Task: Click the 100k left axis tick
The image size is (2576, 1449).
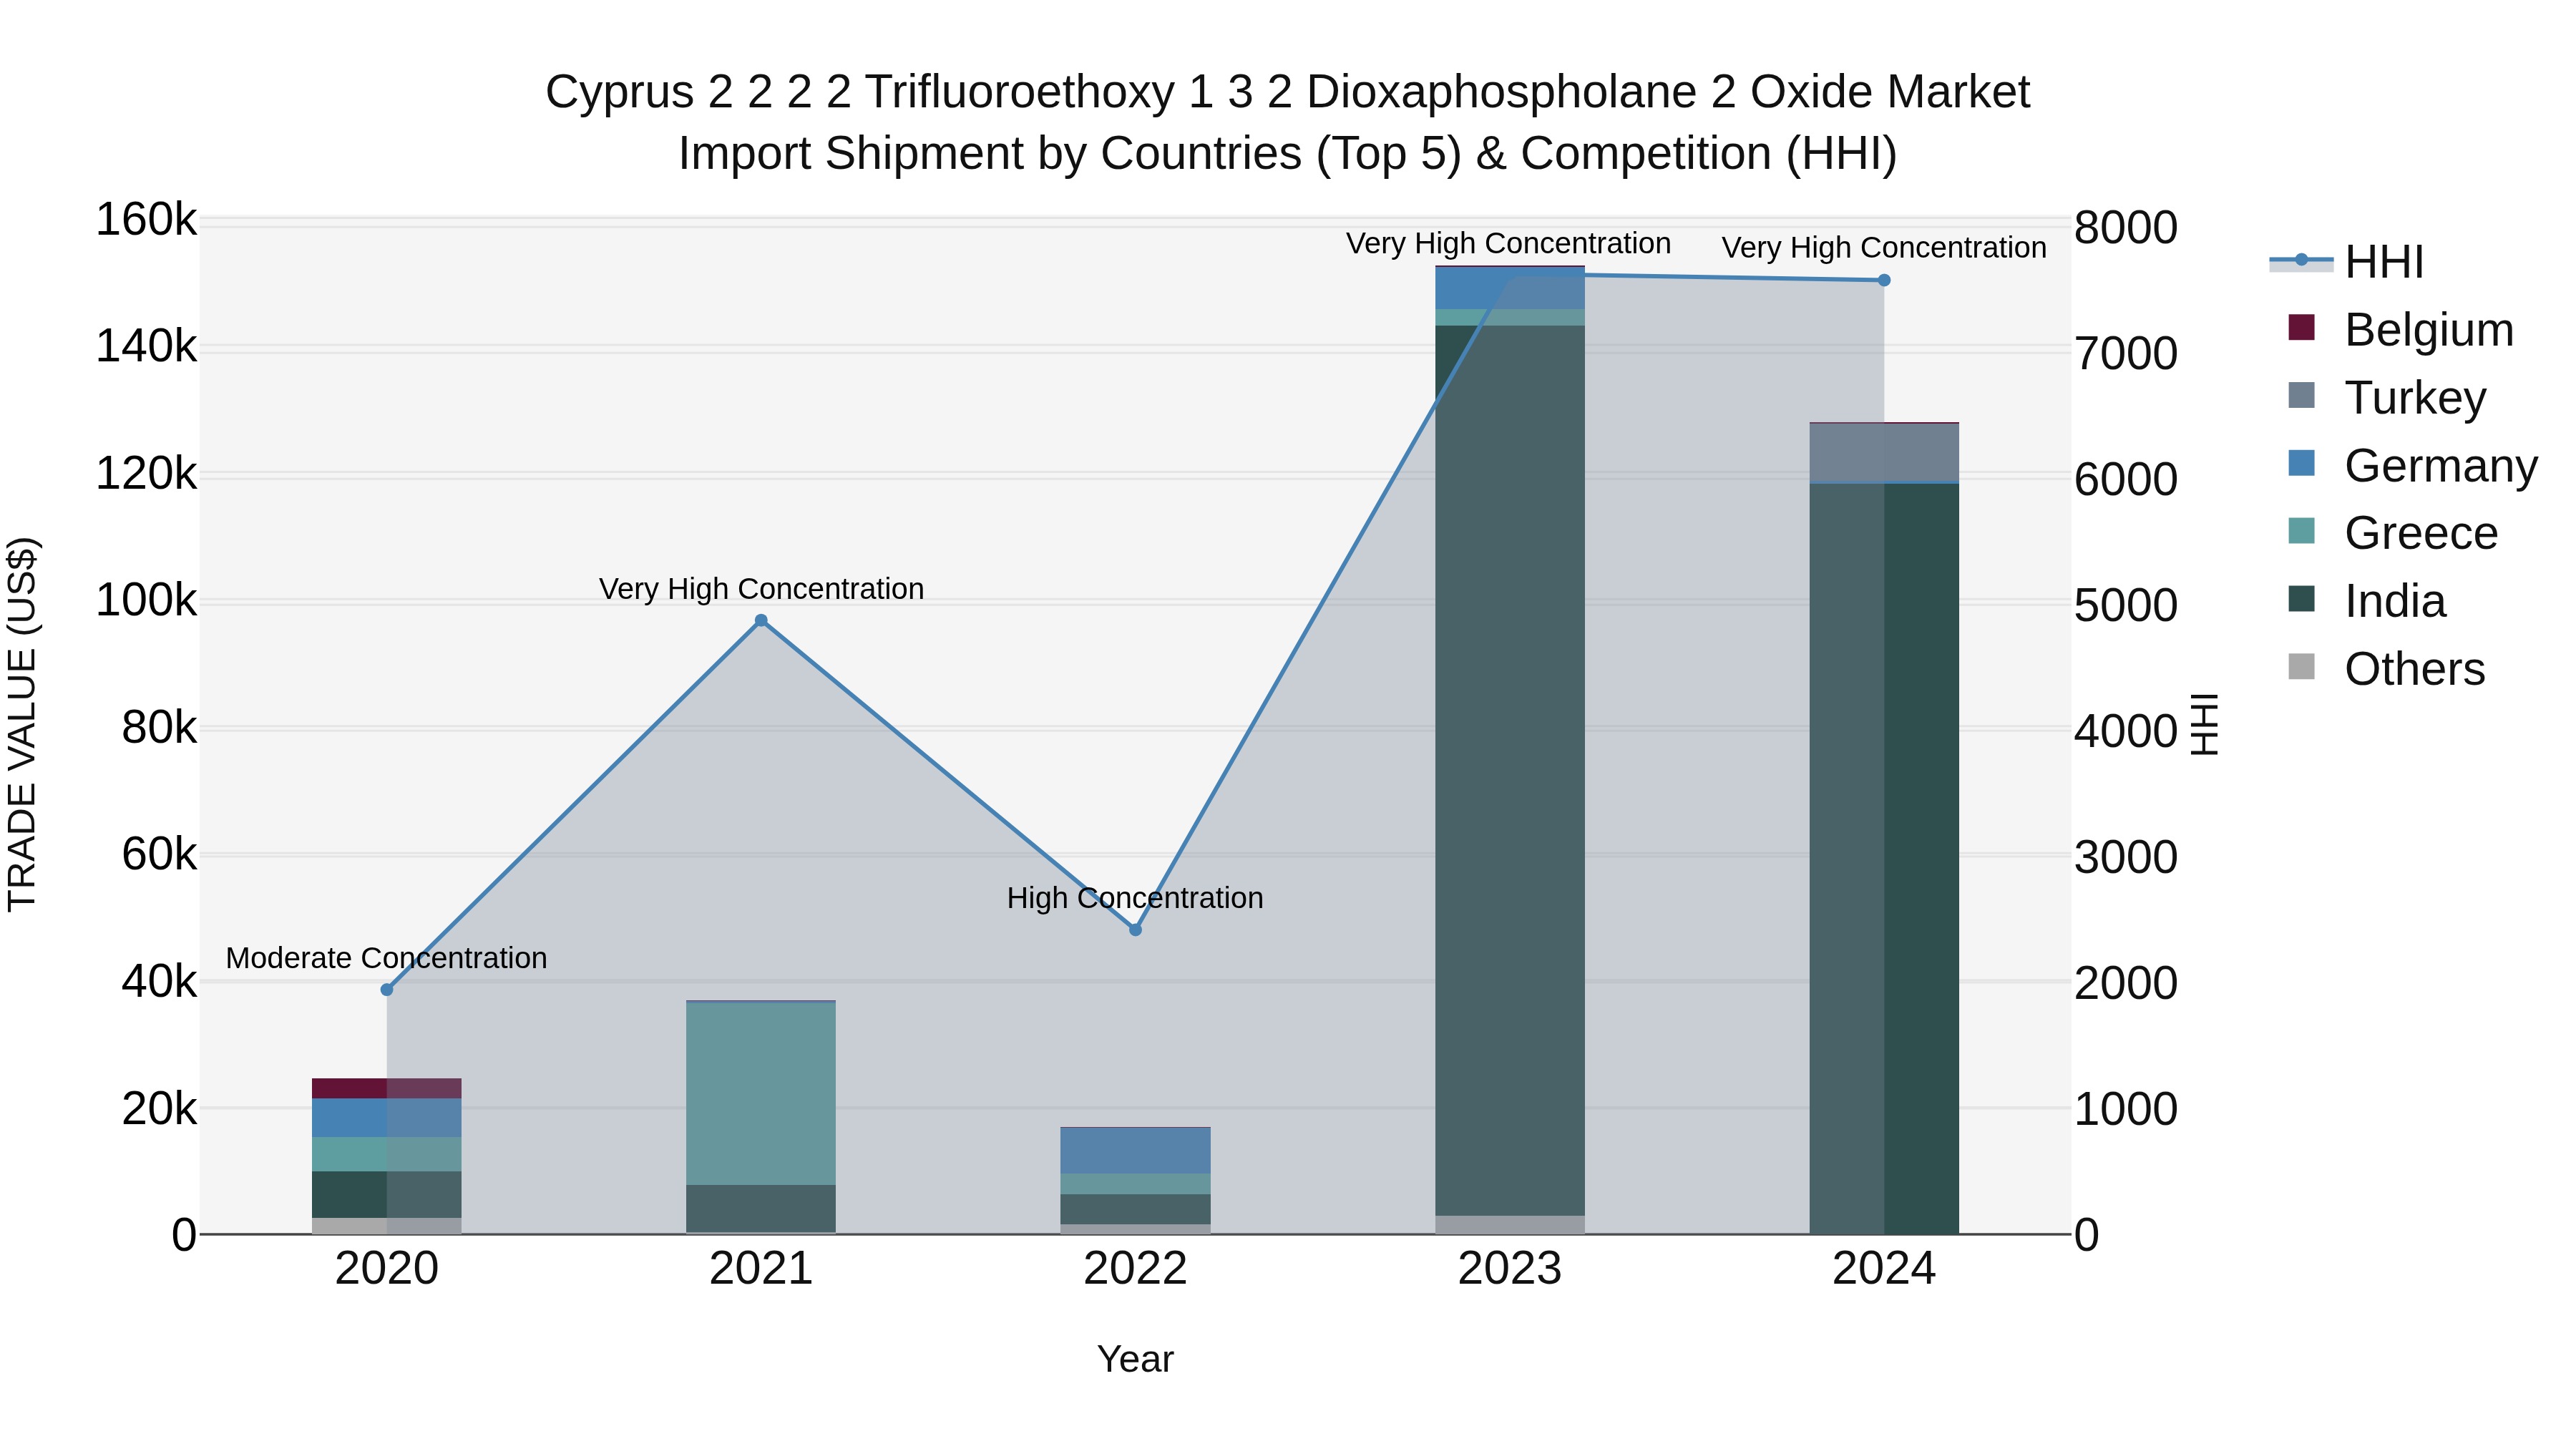Action: [146, 601]
